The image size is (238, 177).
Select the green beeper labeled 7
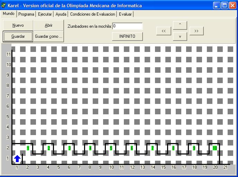[x=153, y=148]
